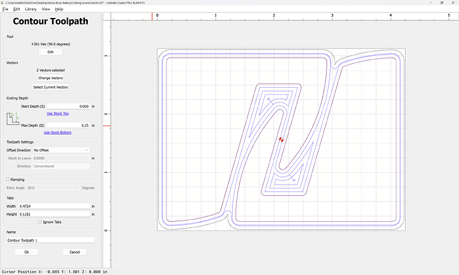Click the Entry Angle field
The height and width of the screenshot is (275, 459).
point(53,187)
